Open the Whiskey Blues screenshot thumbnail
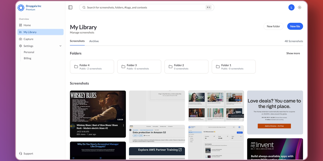The image size is (323, 161). [98, 114]
